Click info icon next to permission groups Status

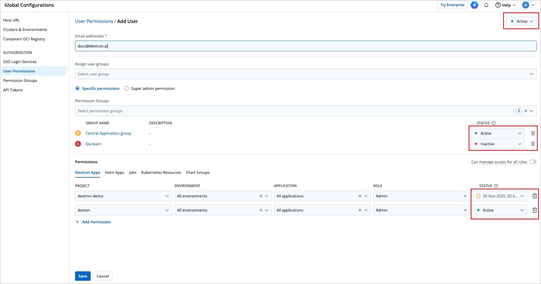[x=494, y=123]
